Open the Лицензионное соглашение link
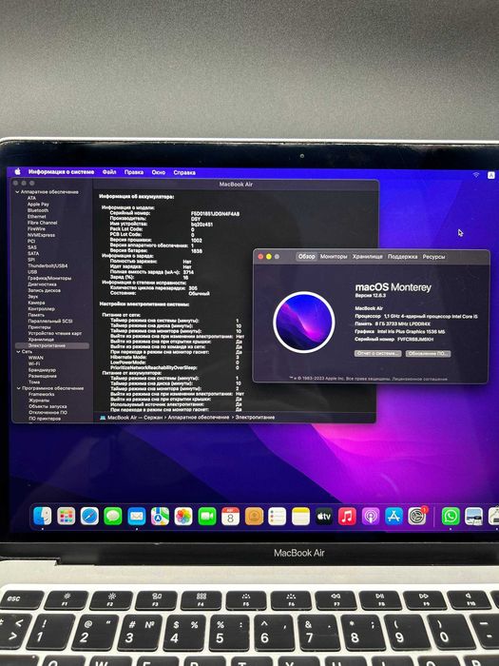The width and height of the screenshot is (499, 666). (419, 379)
